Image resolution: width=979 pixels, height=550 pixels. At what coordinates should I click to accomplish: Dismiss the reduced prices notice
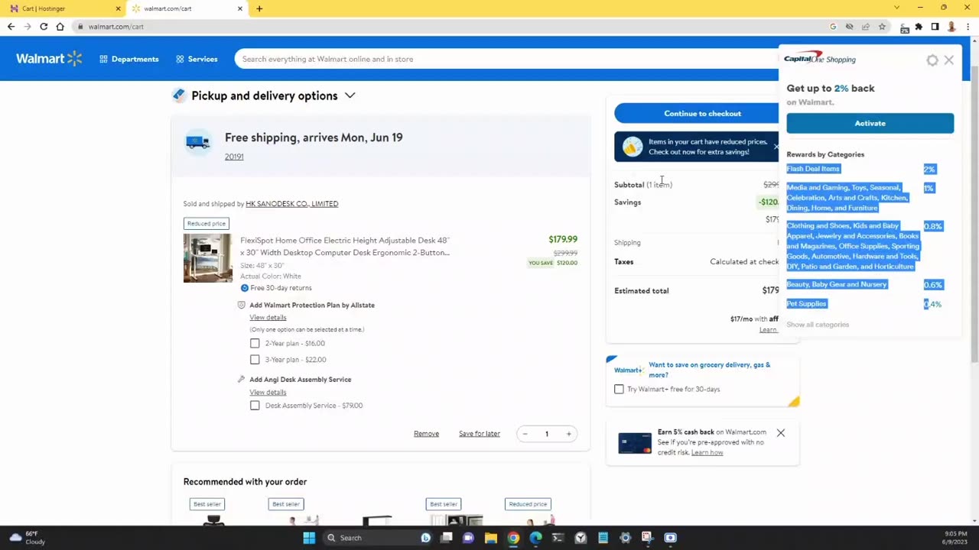[x=776, y=147]
